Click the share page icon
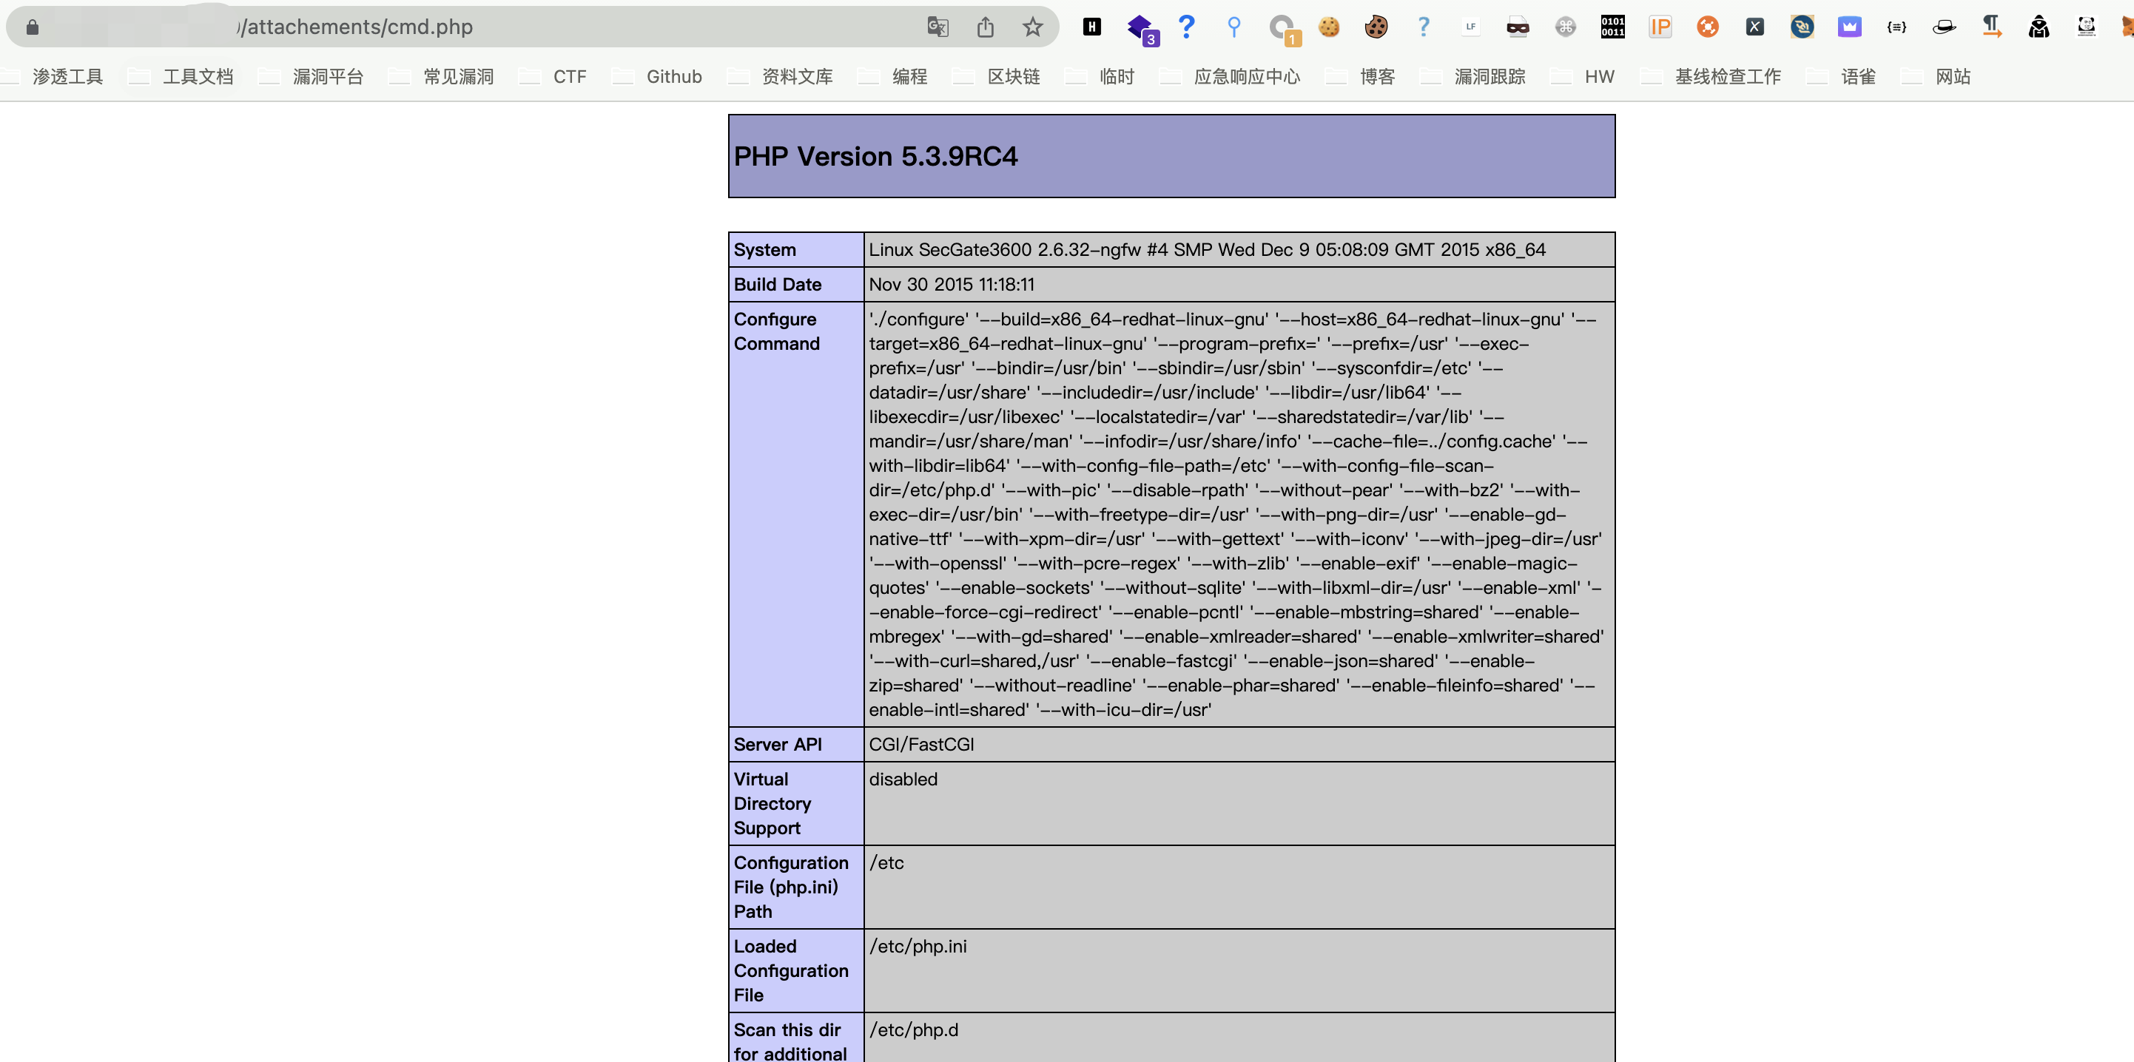The height and width of the screenshot is (1062, 2134). click(x=985, y=27)
